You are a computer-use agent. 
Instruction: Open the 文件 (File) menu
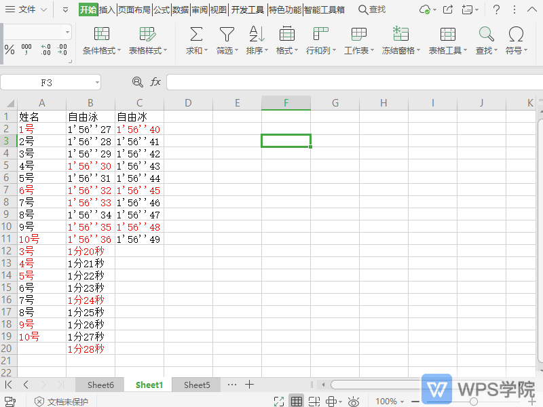29,9
